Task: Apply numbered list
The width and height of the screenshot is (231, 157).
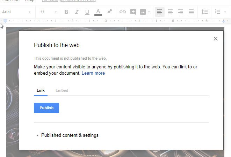Action: (x=218, y=12)
